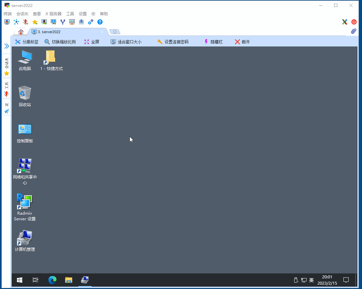Launch Microsoft Edge from remote taskbar

[52, 280]
